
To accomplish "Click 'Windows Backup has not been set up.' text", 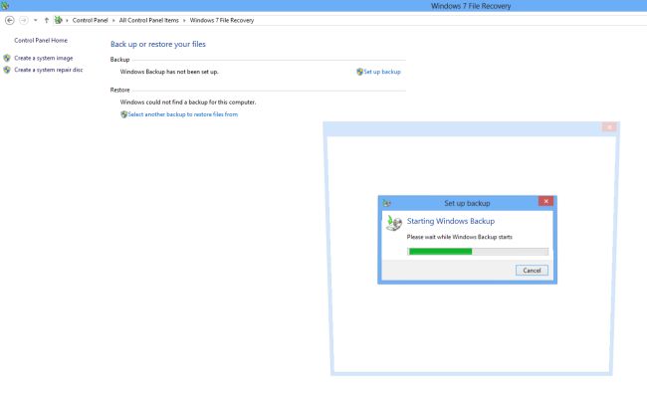I will coord(169,72).
